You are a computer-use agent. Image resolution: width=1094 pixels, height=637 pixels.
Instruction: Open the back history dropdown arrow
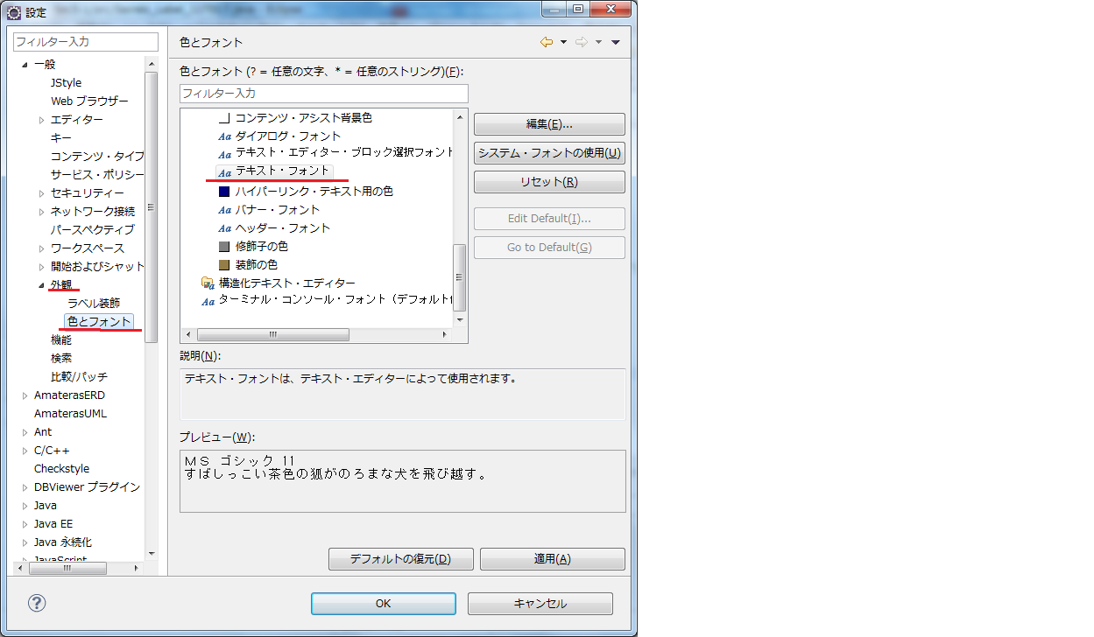pos(563,42)
